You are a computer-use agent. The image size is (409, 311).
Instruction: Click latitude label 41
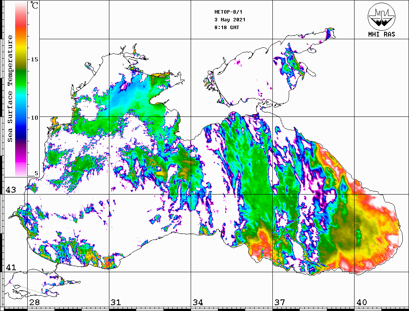(11, 267)
